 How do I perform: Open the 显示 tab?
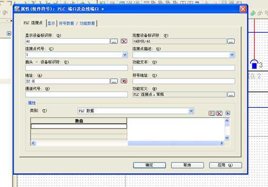pos(51,23)
